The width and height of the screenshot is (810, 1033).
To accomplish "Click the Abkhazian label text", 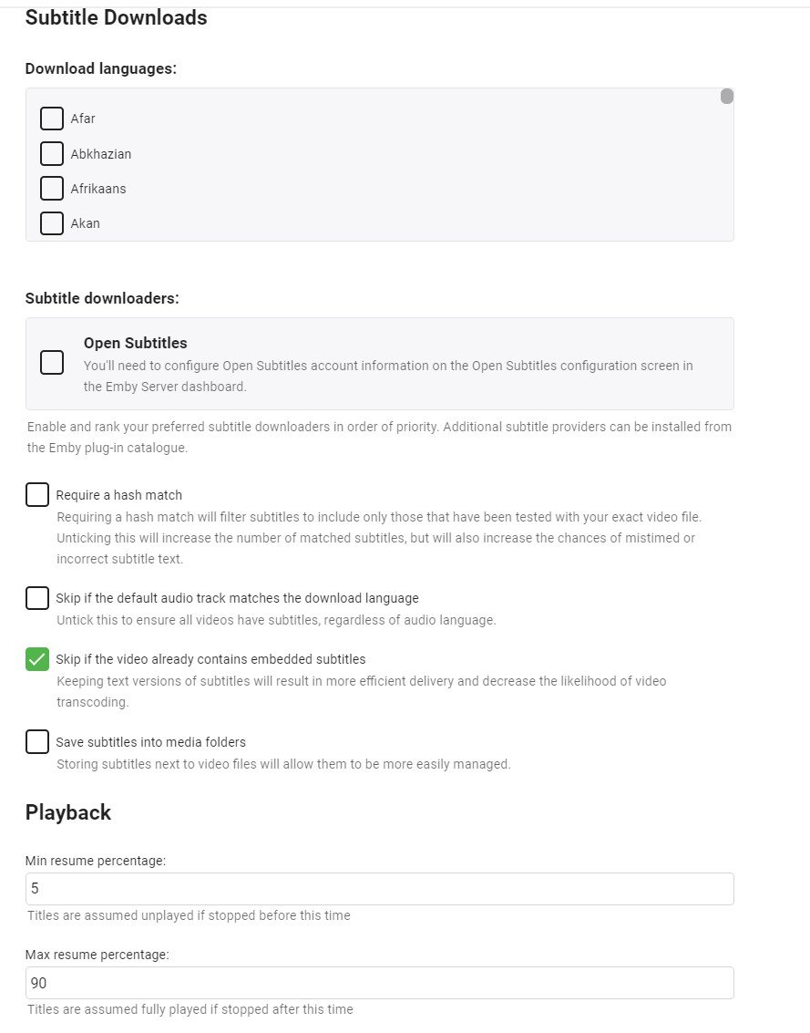I will 100,154.
